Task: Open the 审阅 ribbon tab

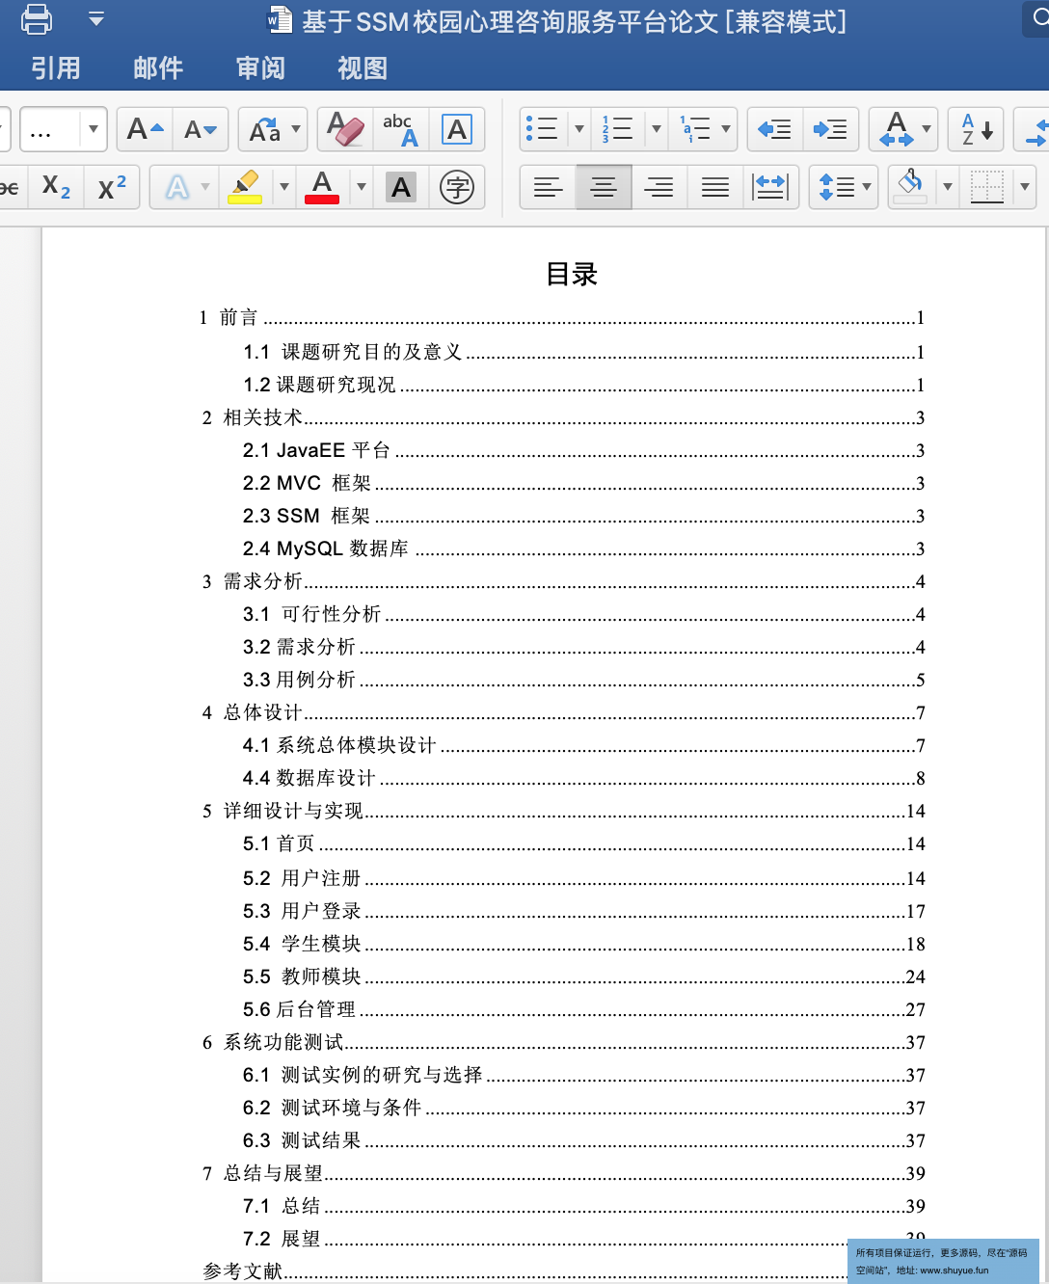Action: (x=260, y=68)
